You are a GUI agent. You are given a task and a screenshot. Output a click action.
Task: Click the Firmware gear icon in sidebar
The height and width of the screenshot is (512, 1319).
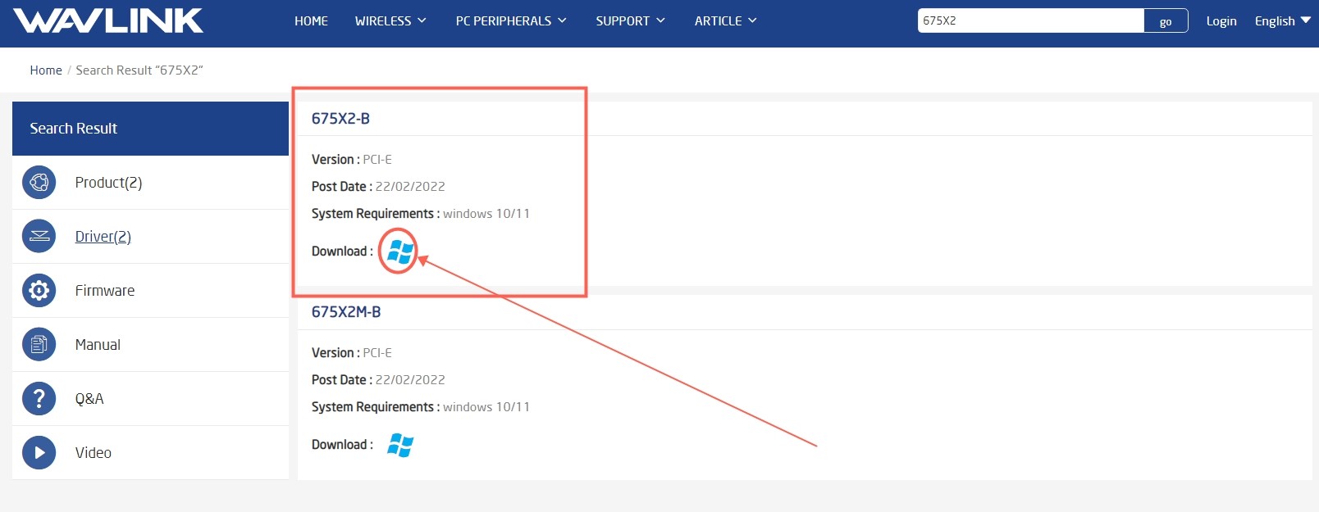tap(39, 291)
